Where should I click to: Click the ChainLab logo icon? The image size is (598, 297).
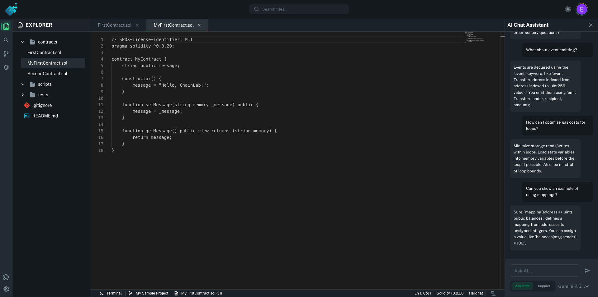(x=11, y=9)
